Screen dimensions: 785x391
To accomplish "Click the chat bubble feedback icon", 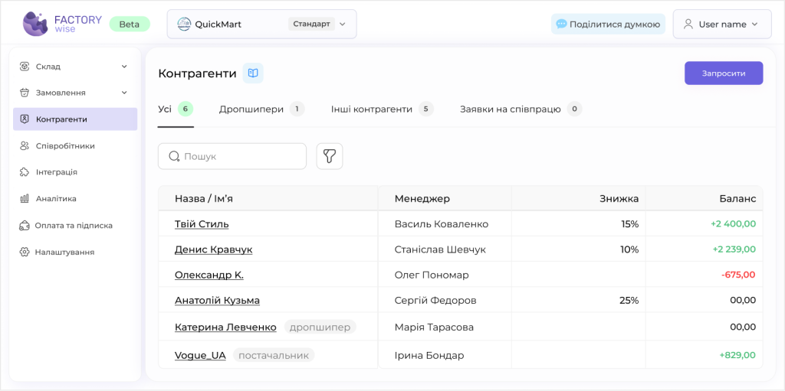I will click(x=562, y=24).
